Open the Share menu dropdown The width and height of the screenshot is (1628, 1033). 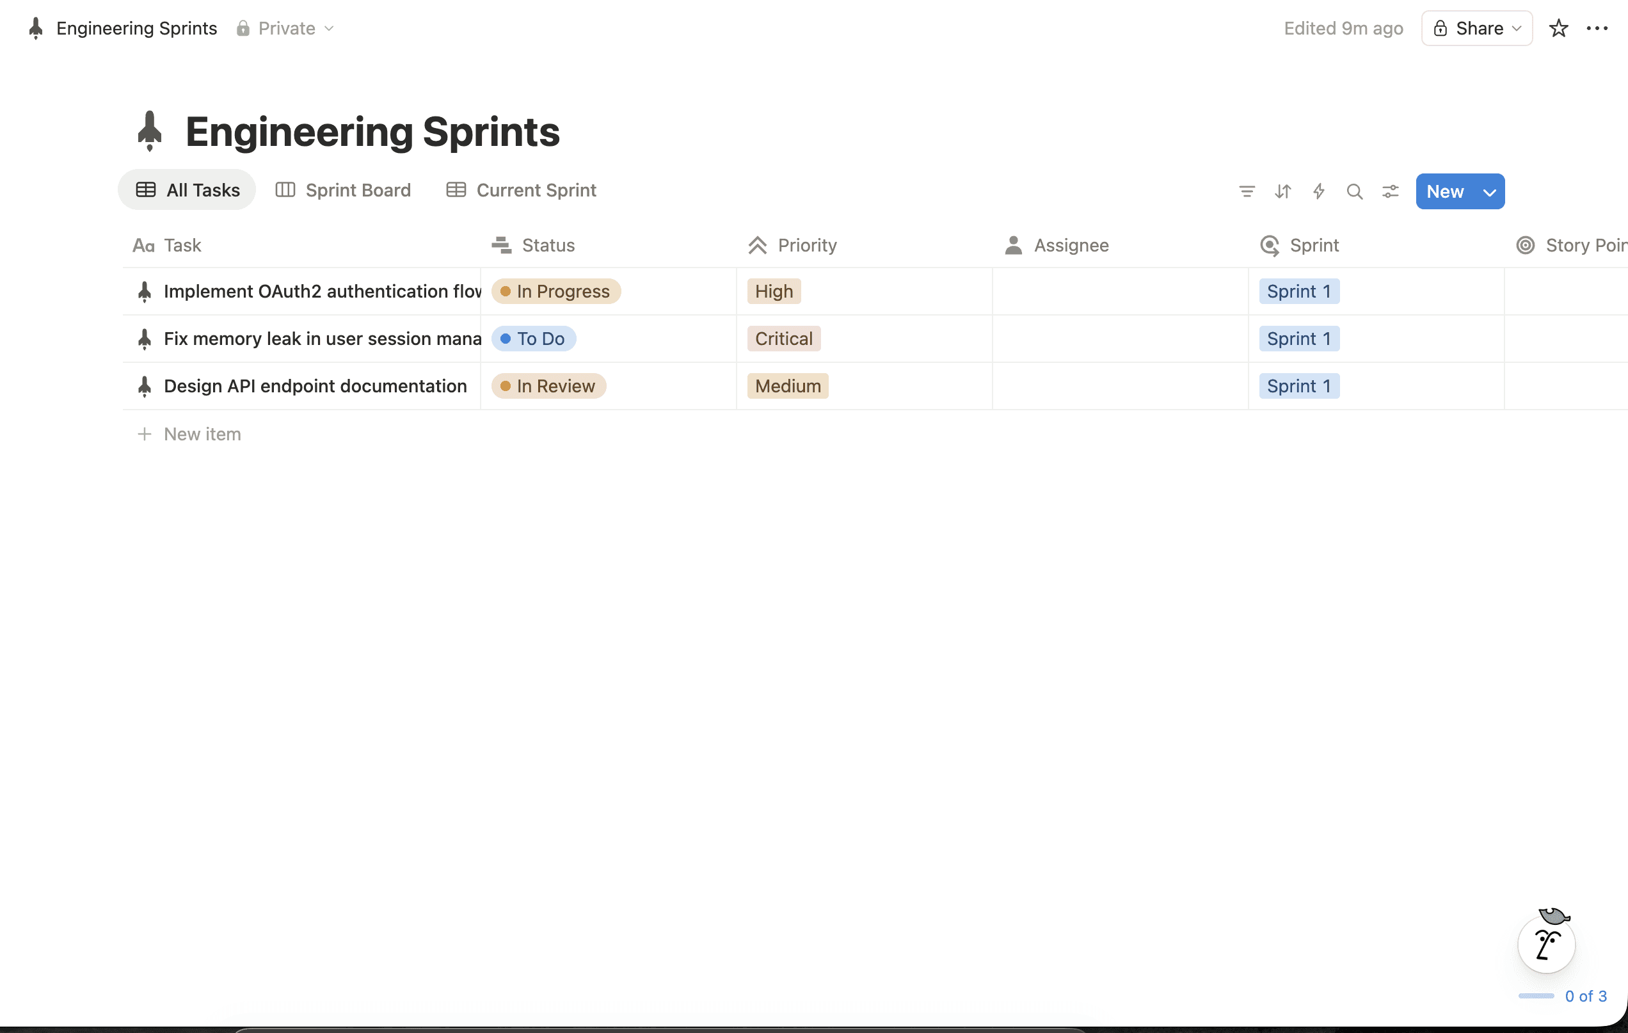click(1476, 28)
